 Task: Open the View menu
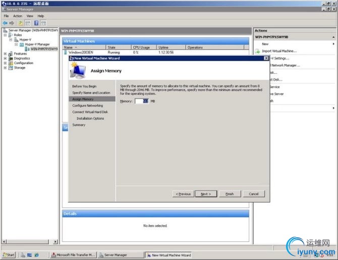pos(30,16)
